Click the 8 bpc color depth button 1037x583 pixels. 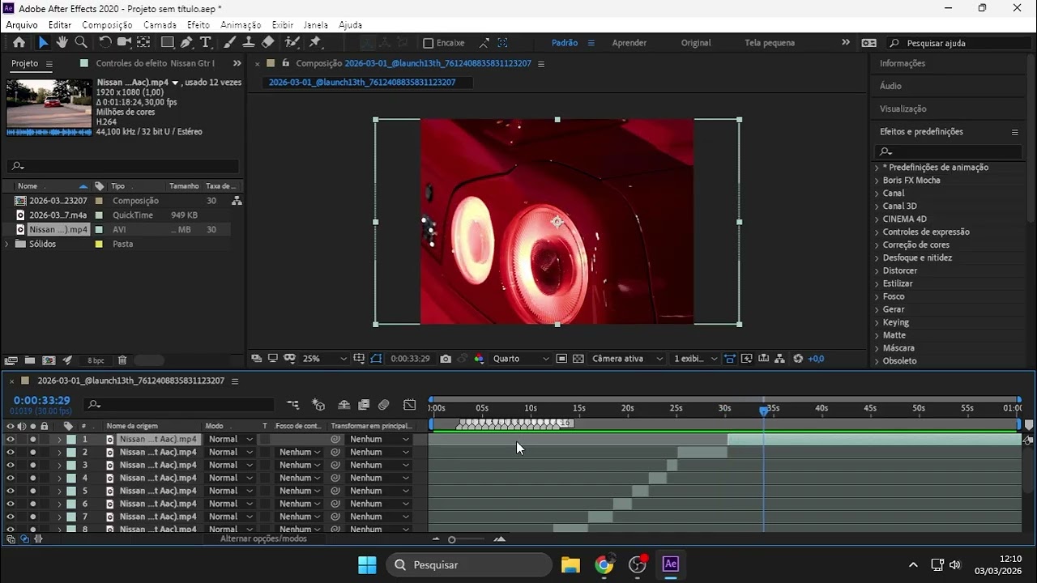(x=96, y=360)
